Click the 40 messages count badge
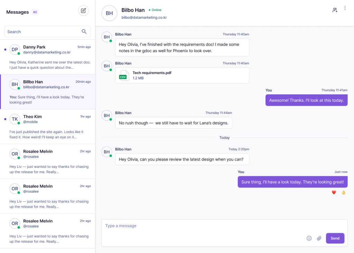Screen dimensions: 354x253 tap(35, 12)
